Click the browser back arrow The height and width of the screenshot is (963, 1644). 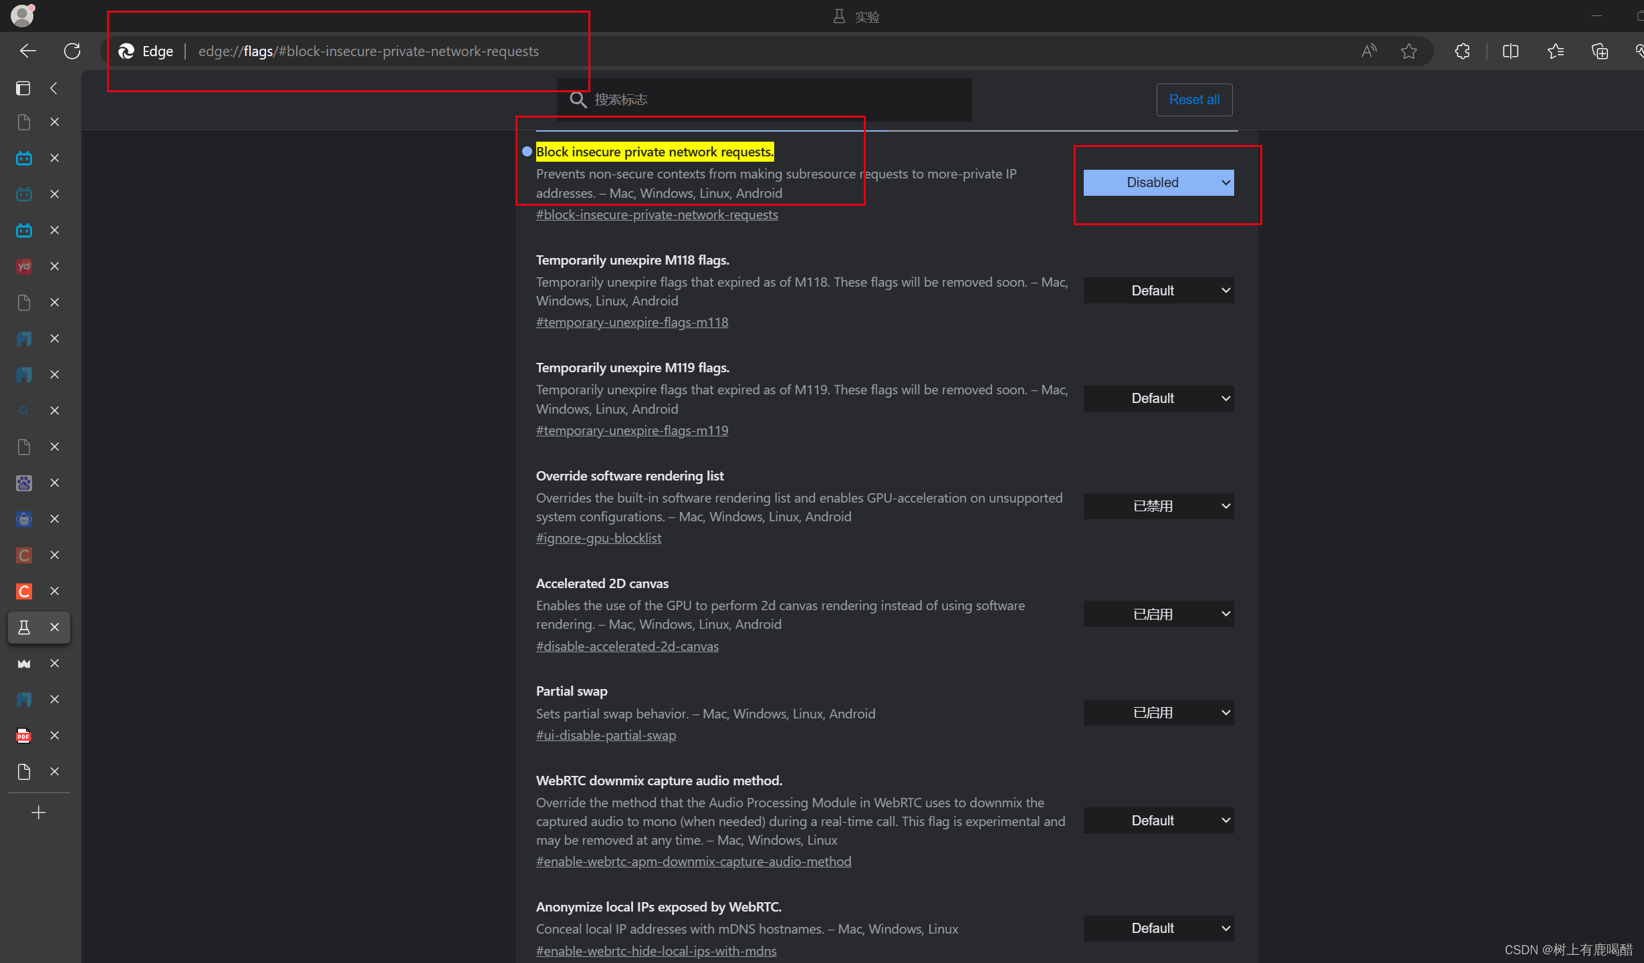point(28,51)
